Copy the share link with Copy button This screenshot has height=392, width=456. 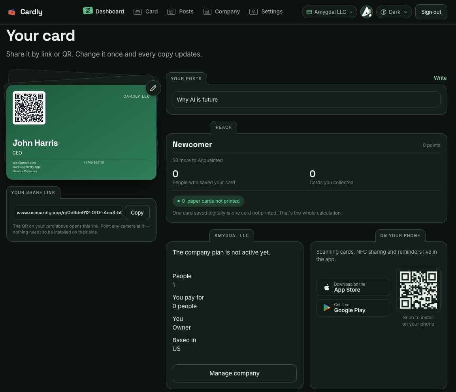click(x=137, y=213)
